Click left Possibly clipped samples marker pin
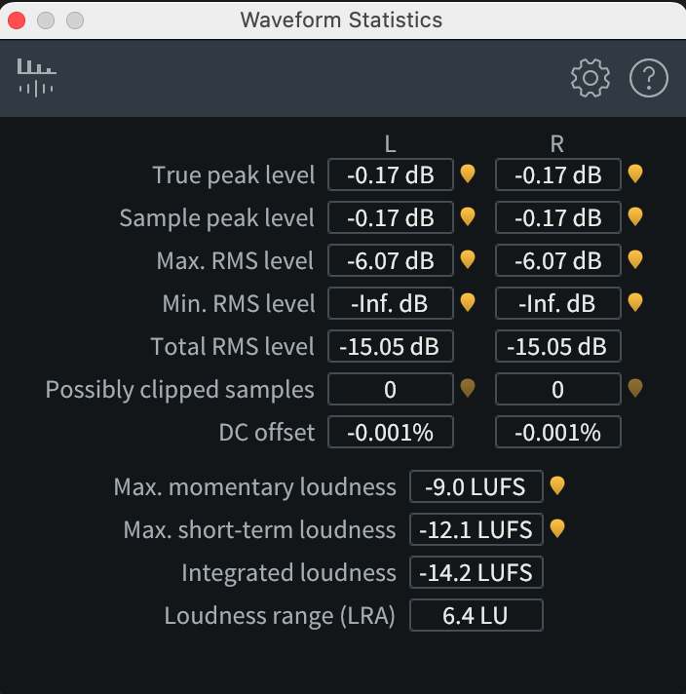The height and width of the screenshot is (694, 686). pos(468,389)
